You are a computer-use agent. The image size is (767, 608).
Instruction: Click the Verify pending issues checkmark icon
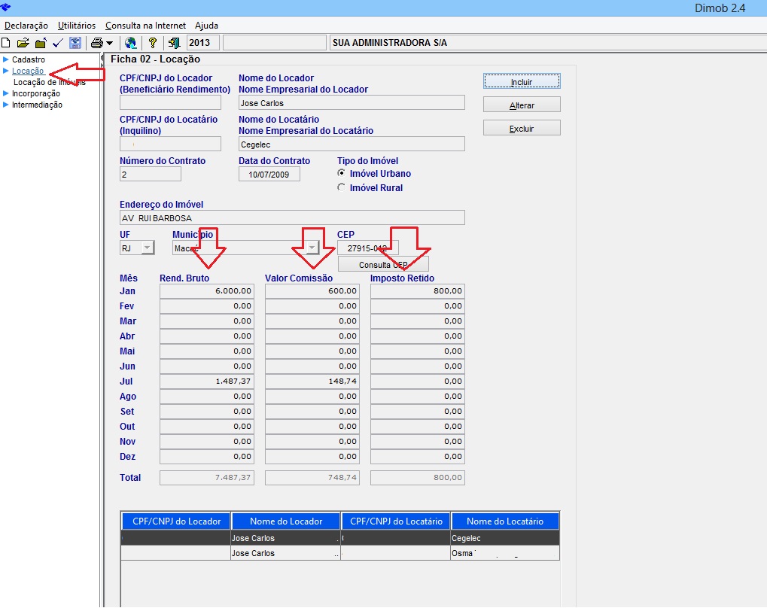(x=58, y=43)
